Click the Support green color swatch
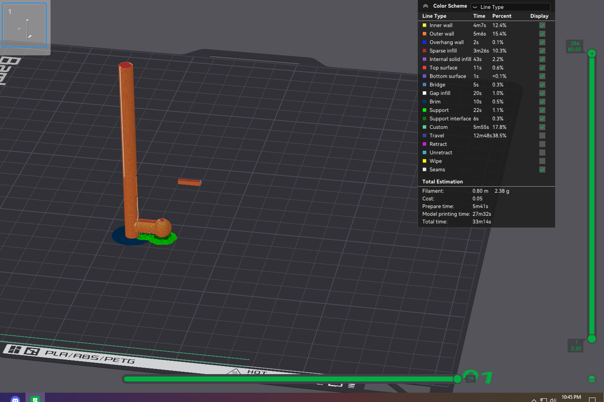The width and height of the screenshot is (604, 402). (x=424, y=110)
